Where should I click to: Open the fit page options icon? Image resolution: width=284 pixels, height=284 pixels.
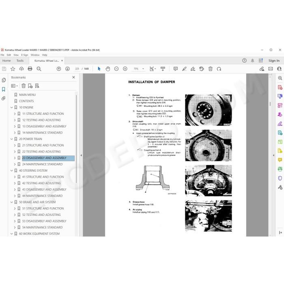pyautogui.click(x=152, y=69)
